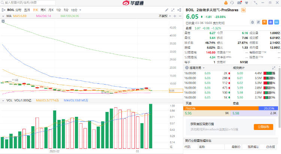The height and width of the screenshot is (154, 281).
Task: Click the 立即获取 button
Action: click(263, 127)
